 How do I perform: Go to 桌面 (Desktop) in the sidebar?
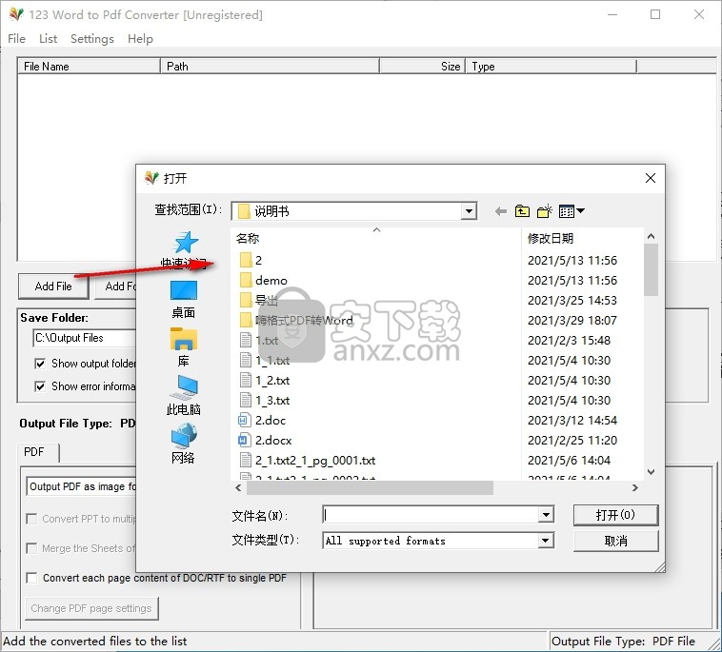183,300
